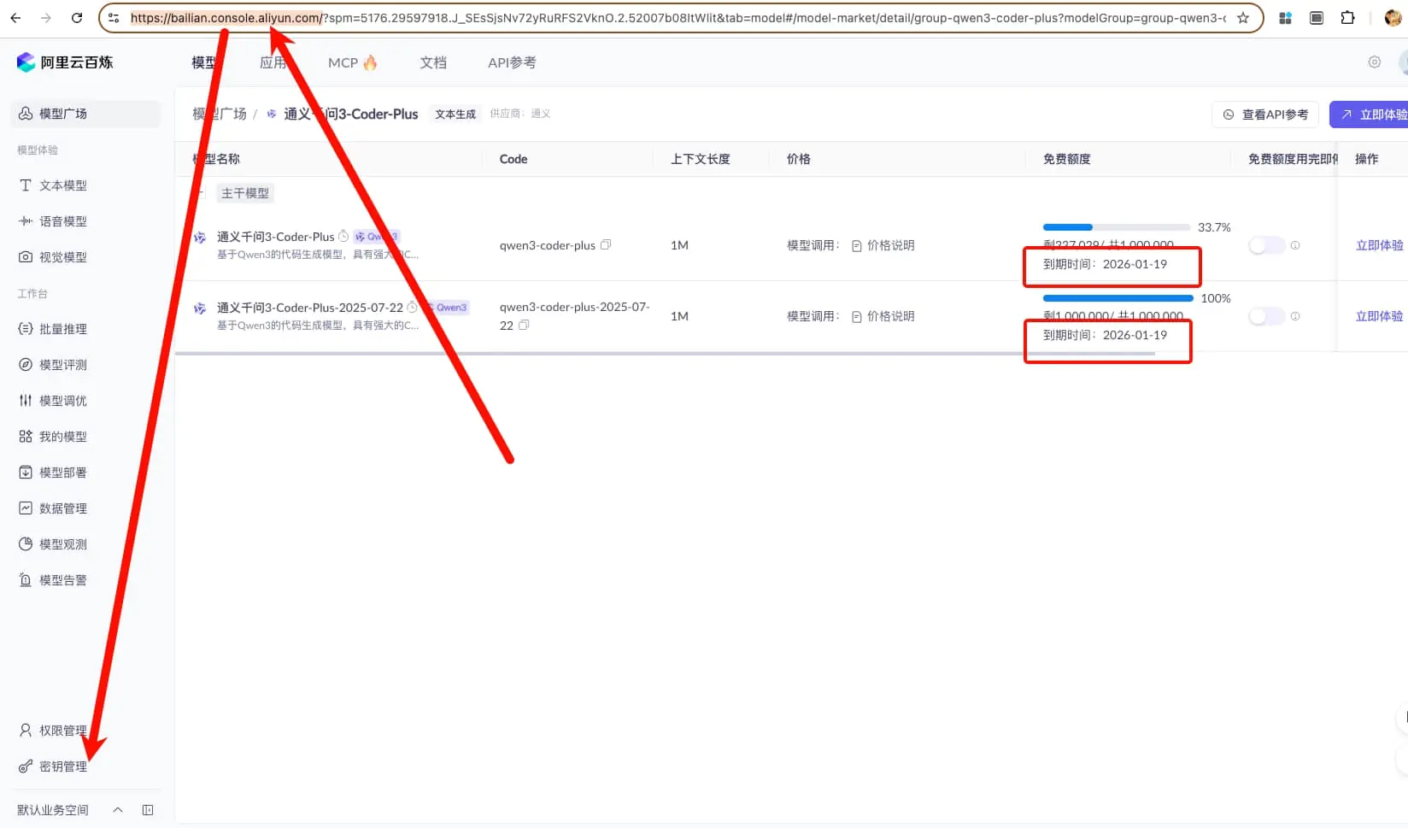This screenshot has width=1408, height=828.
Task: Open the MCP tab
Action: pyautogui.click(x=352, y=62)
